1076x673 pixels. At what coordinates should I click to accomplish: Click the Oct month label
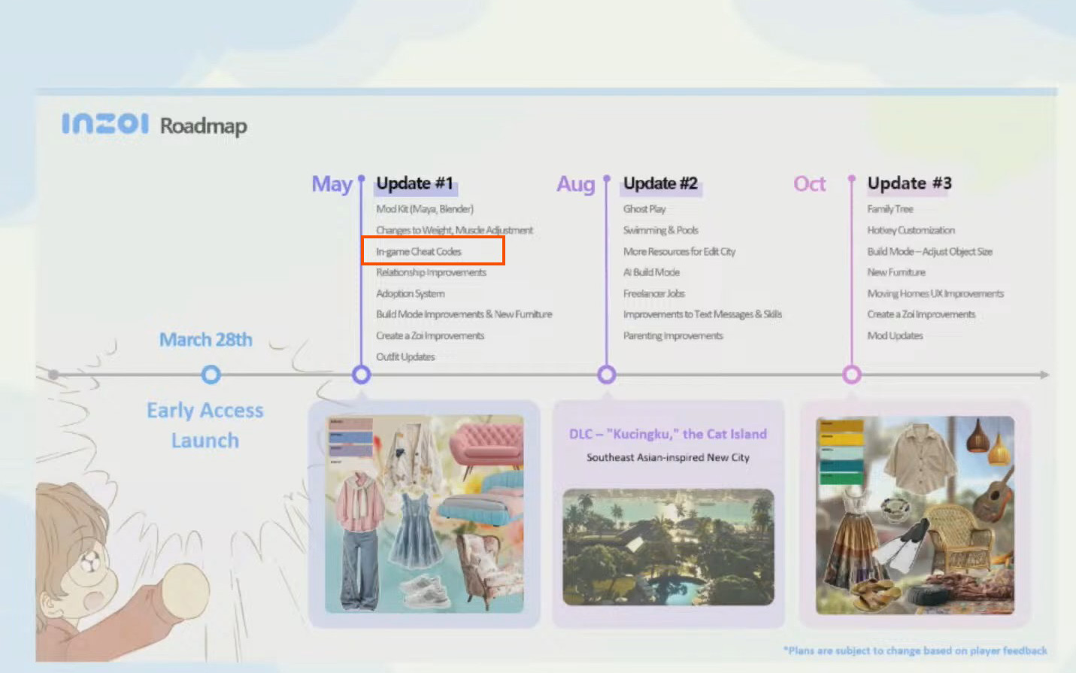click(810, 183)
